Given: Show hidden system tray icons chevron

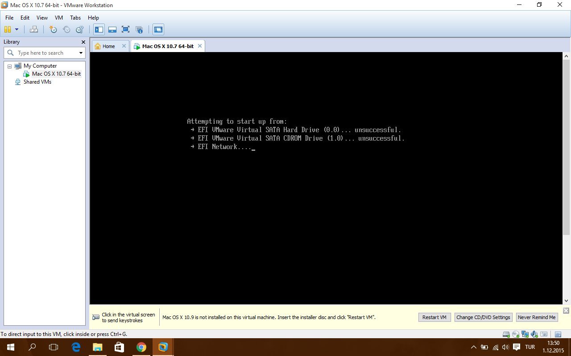Looking at the screenshot, I should [x=474, y=347].
